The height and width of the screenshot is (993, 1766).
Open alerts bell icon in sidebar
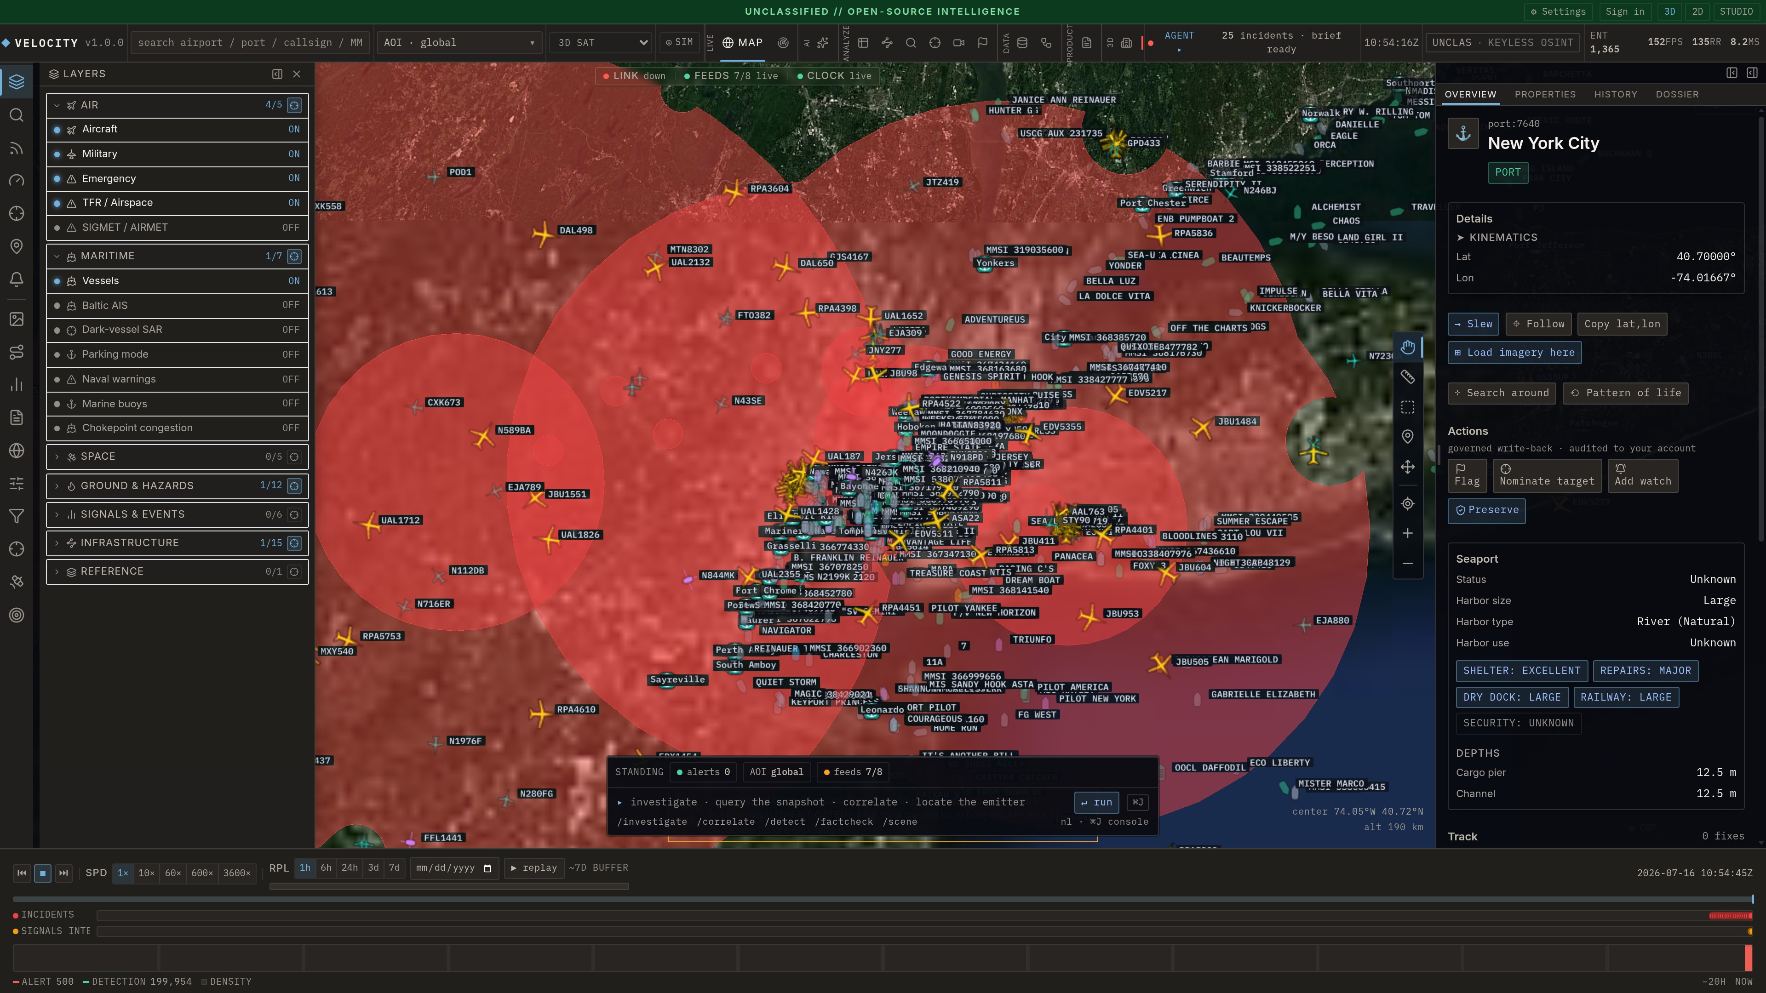coord(17,279)
